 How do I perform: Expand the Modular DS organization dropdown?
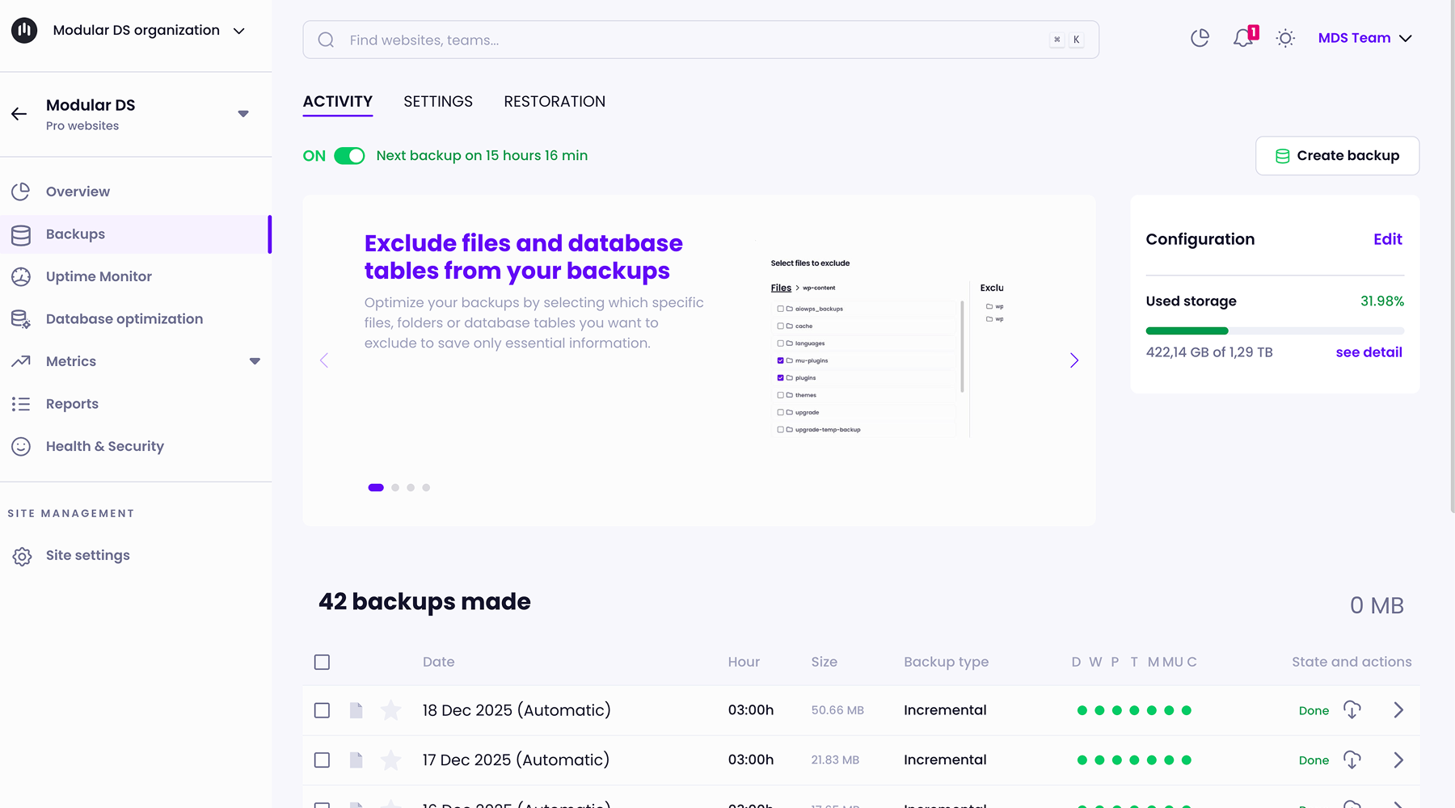coord(239,31)
